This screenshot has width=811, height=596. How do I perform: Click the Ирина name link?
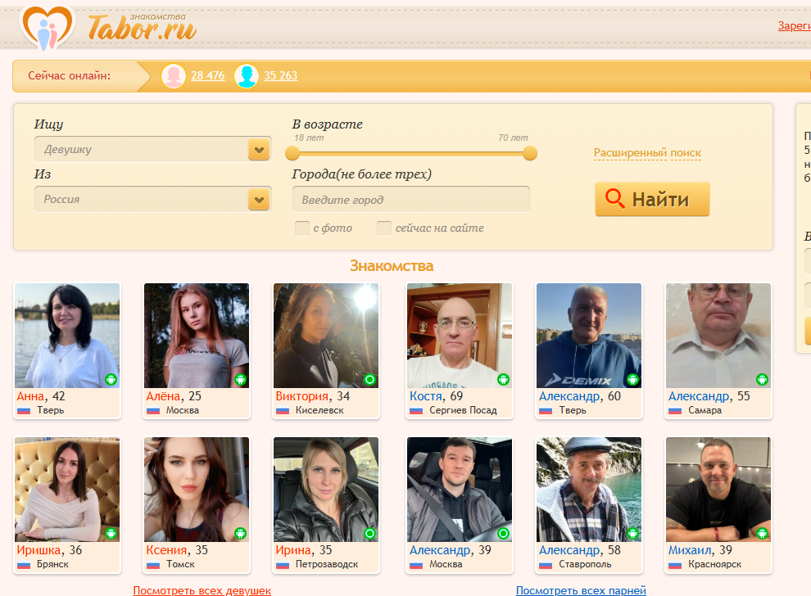click(294, 550)
